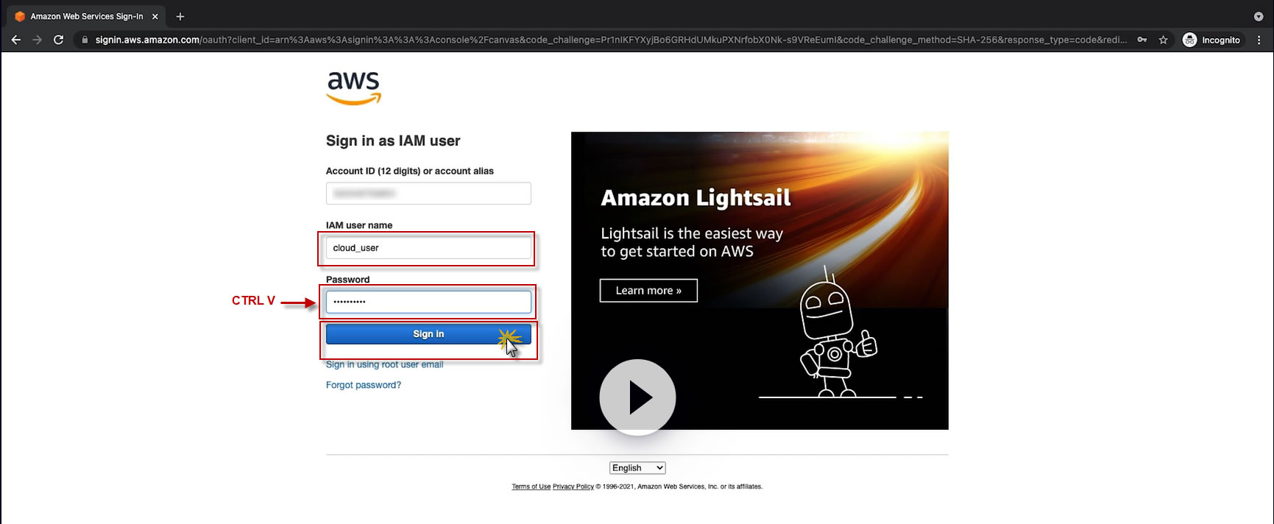Play the Lightsail promo video
Image resolution: width=1274 pixels, height=524 pixels.
(x=637, y=397)
